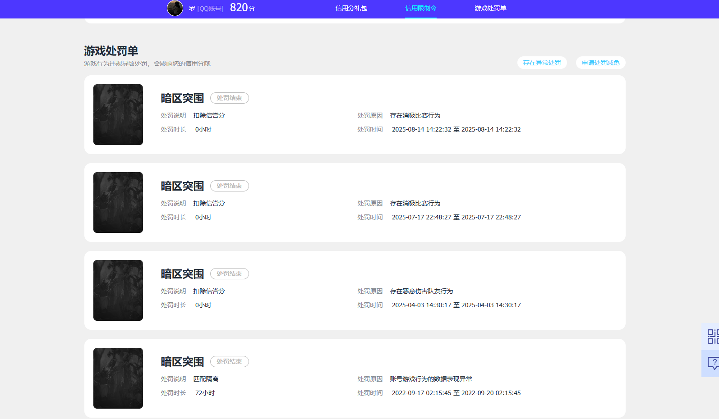Screen dimensions: 719x419
Task: Click the 申请处罚减免 button
Action: pyautogui.click(x=600, y=63)
